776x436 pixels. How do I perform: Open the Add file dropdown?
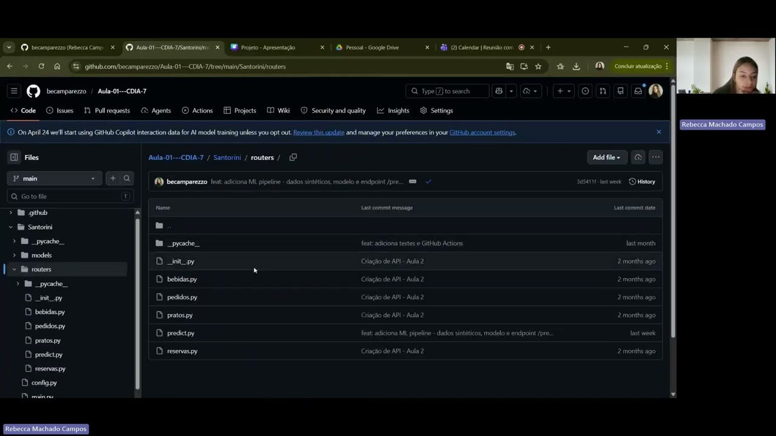[x=606, y=157]
